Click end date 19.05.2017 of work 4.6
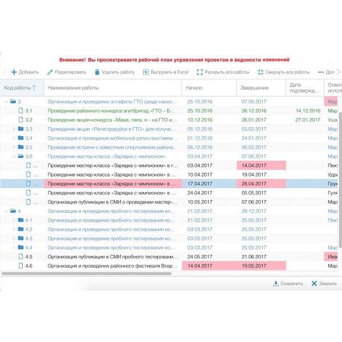Screen dimensions: 342x342 (x=261, y=266)
